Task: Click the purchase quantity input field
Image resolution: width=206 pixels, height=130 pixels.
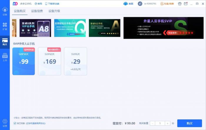Action: click(x=160, y=123)
